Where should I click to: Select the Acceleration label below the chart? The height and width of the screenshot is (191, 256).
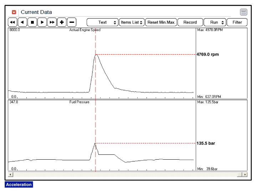pyautogui.click(x=19, y=185)
